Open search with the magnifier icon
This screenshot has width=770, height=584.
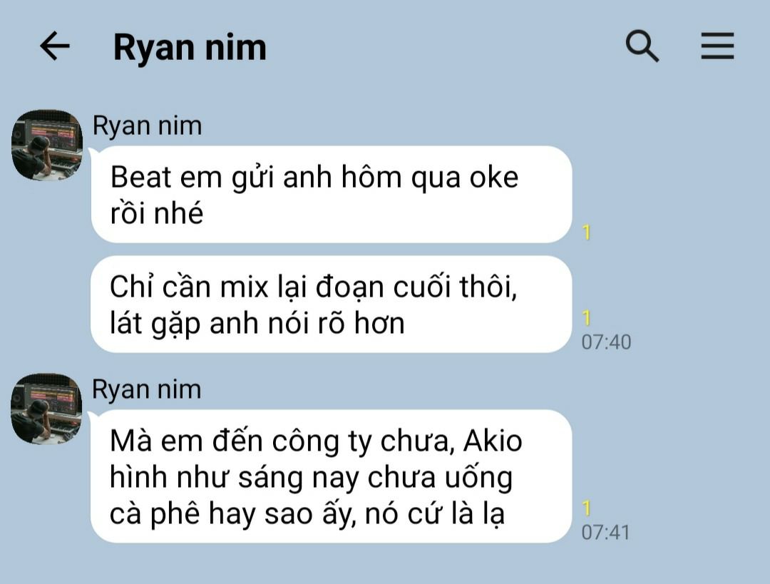pyautogui.click(x=642, y=46)
